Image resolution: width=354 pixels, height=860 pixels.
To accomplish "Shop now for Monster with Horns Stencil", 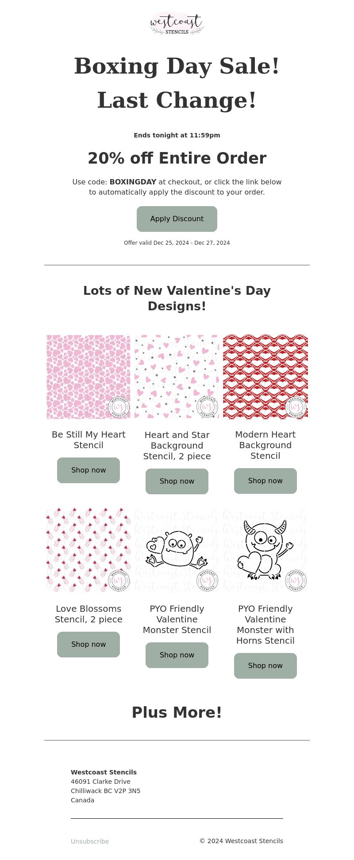I will pyautogui.click(x=265, y=666).
